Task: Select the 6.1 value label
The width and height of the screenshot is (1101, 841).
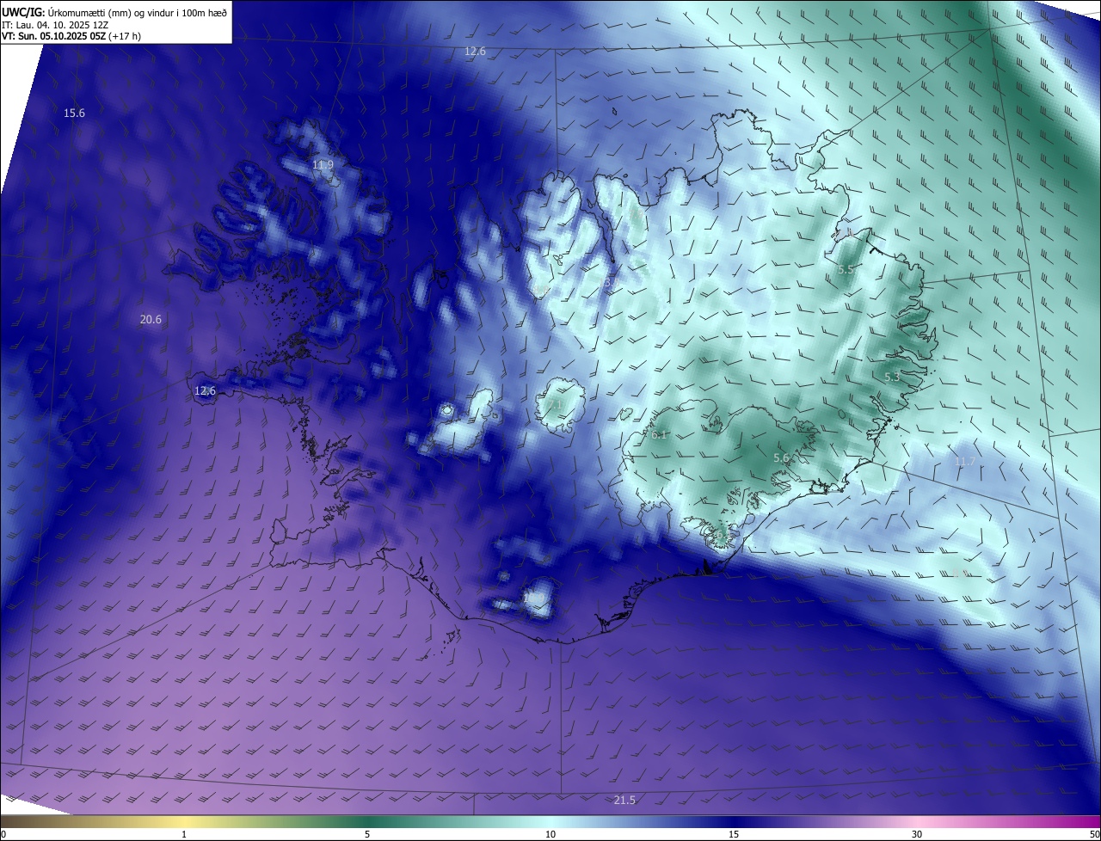Action: click(659, 434)
